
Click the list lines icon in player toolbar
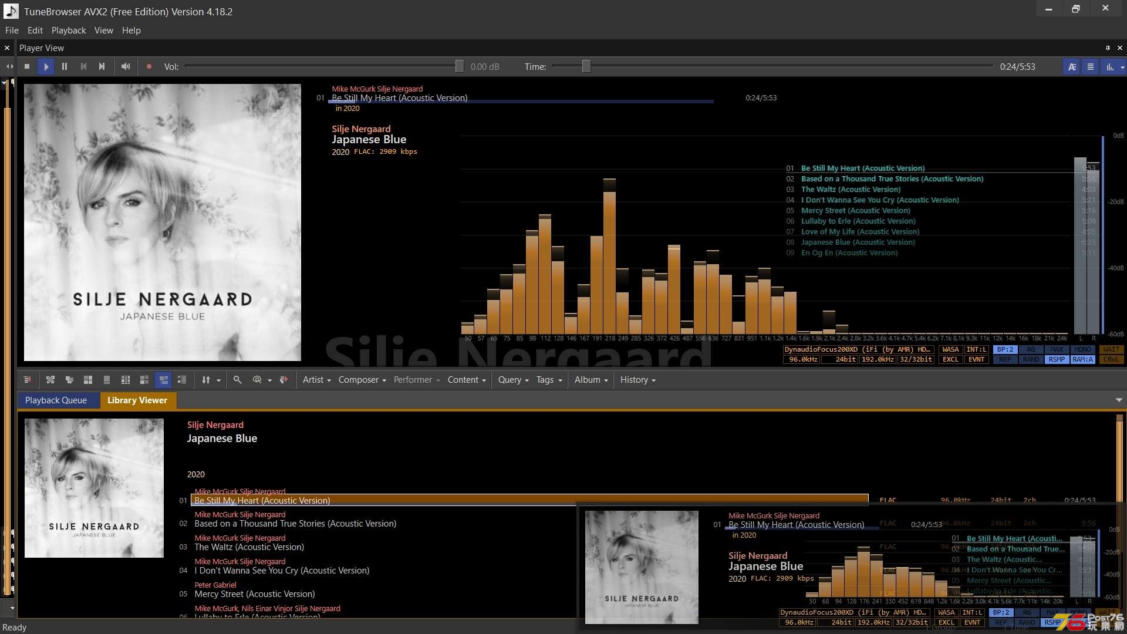tap(1091, 67)
